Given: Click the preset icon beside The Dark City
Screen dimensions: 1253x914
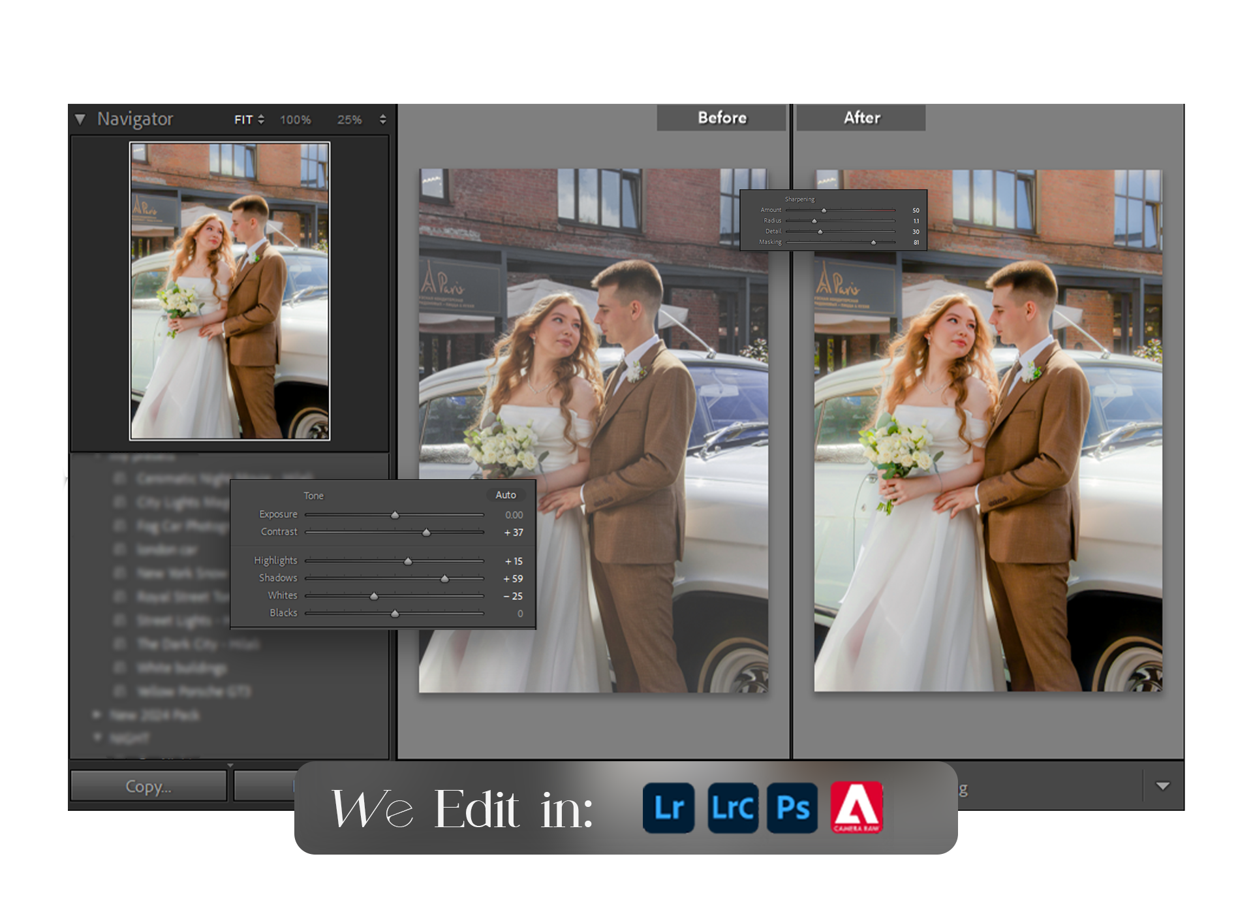Looking at the screenshot, I should [120, 644].
